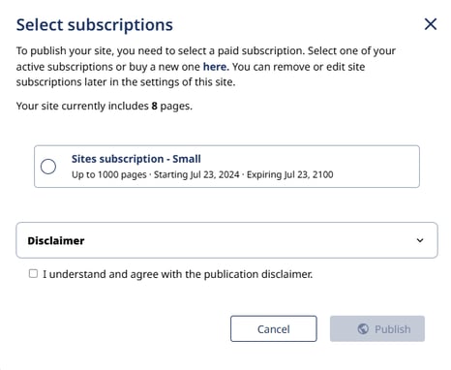Click the "Publish" text label
The image size is (451, 370).
(393, 329)
